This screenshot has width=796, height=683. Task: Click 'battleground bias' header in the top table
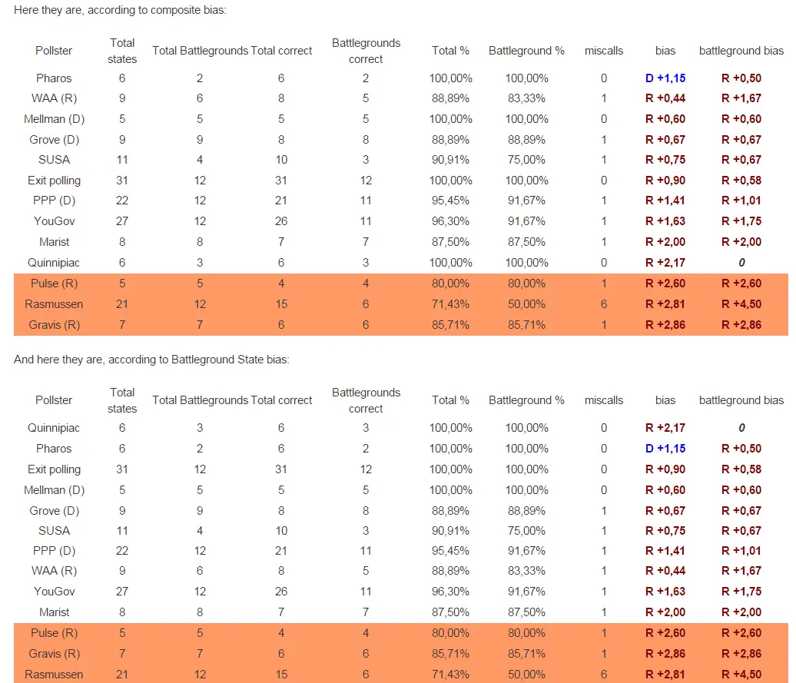point(741,51)
